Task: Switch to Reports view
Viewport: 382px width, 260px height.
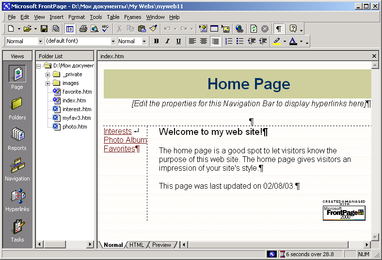Action: (x=17, y=139)
